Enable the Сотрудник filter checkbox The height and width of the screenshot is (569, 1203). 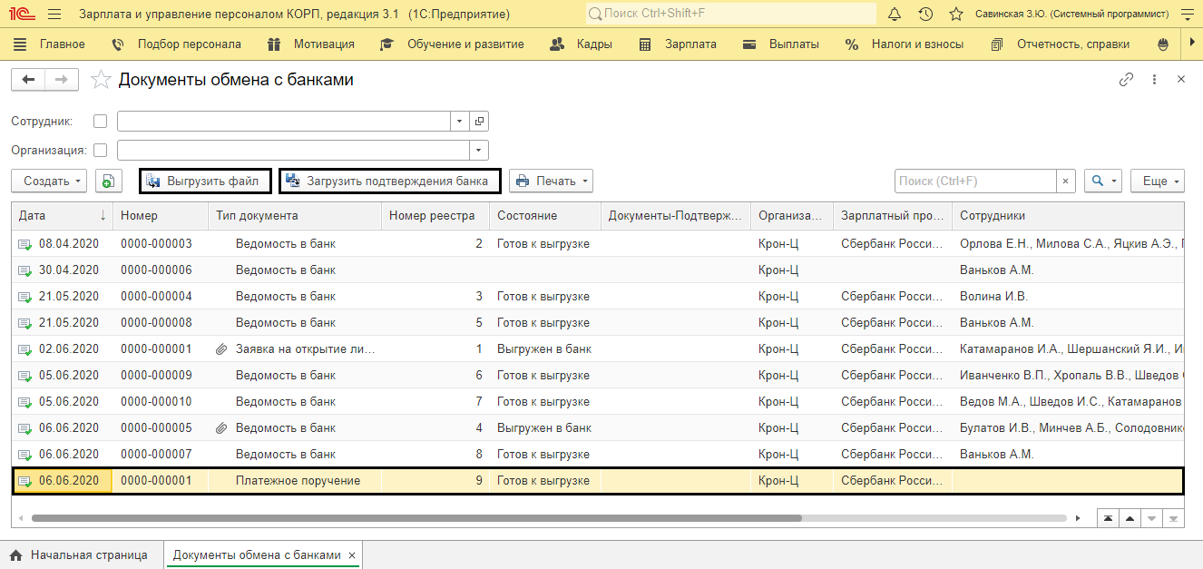(x=100, y=121)
